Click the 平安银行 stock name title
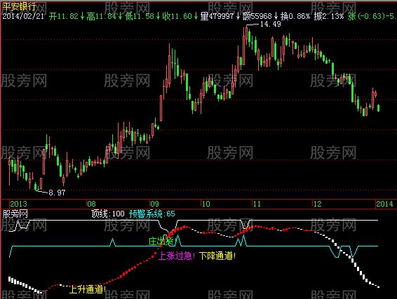397x299 pixels. (x=19, y=6)
